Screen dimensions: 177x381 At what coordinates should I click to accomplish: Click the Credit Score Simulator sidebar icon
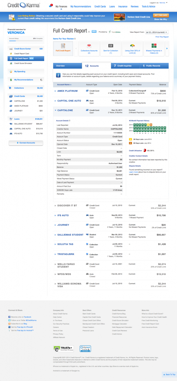[x=11, y=63]
